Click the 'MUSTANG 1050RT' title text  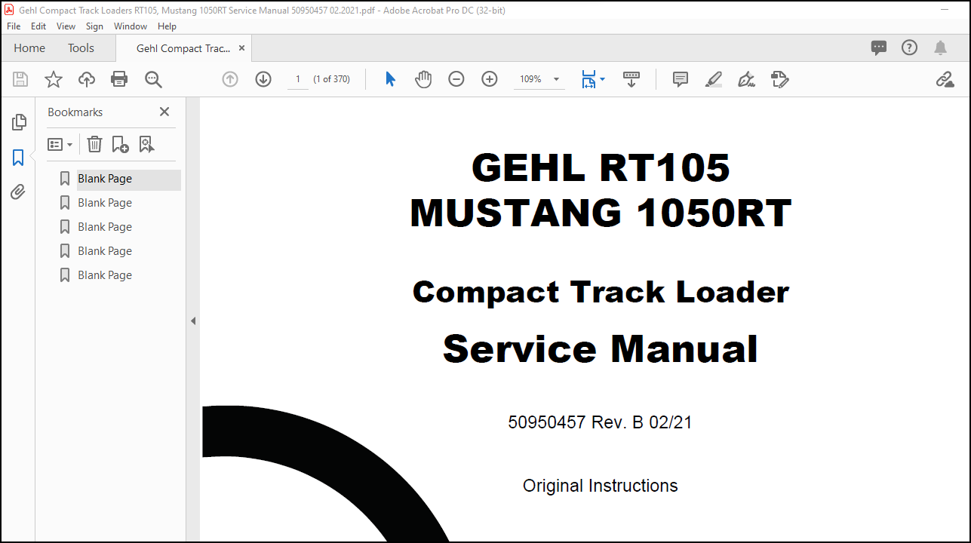(601, 213)
